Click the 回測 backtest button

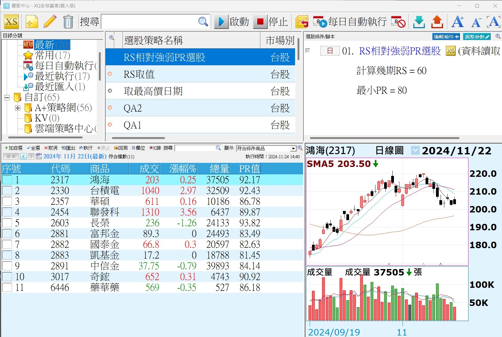coord(121,148)
